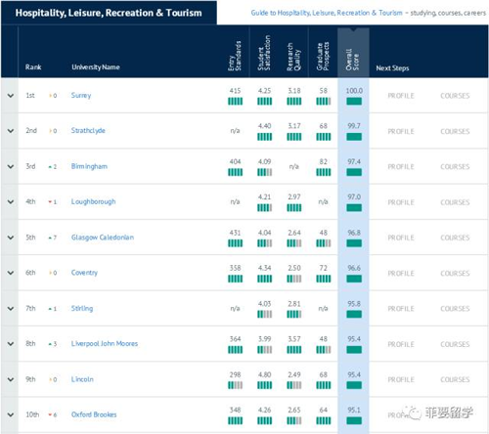View Surrey PROFILE
Screen dimensions: 489x434
point(401,96)
